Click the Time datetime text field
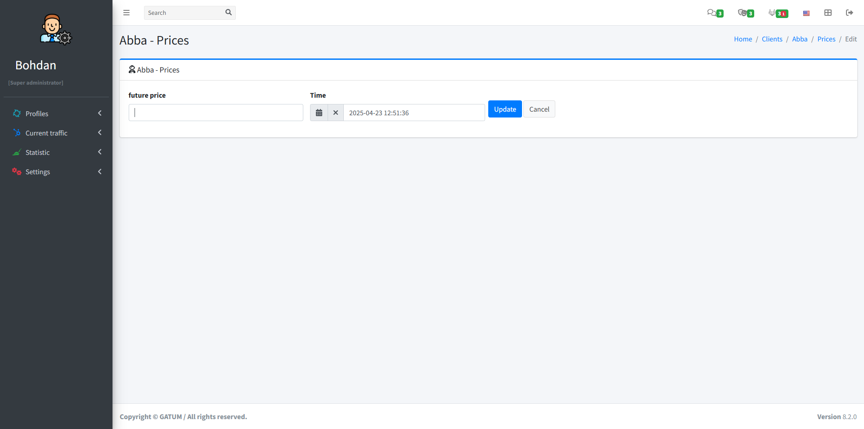This screenshot has width=864, height=429. pos(414,113)
